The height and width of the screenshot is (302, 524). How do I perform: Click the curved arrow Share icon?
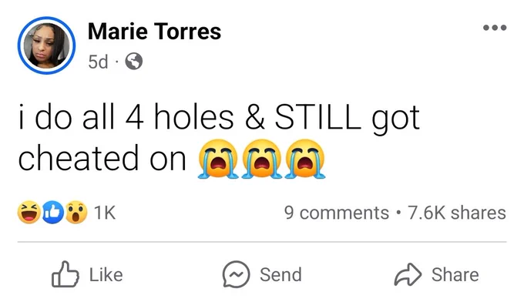[x=408, y=274]
